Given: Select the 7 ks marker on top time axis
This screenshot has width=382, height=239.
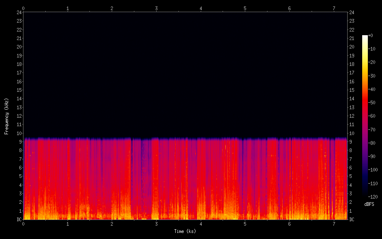Looking at the screenshot, I should (333, 8).
